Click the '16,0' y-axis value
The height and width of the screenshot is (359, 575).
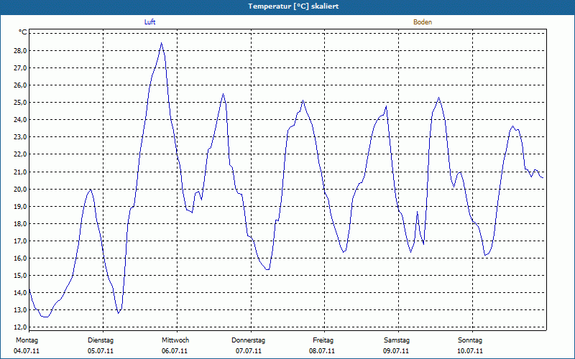tap(20, 258)
